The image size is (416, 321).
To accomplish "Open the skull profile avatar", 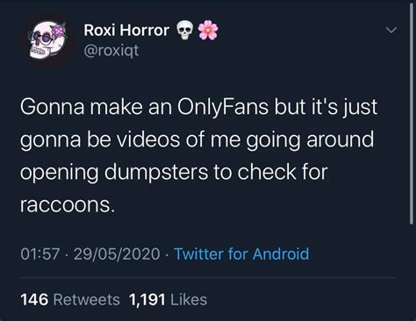I will pos(48,40).
